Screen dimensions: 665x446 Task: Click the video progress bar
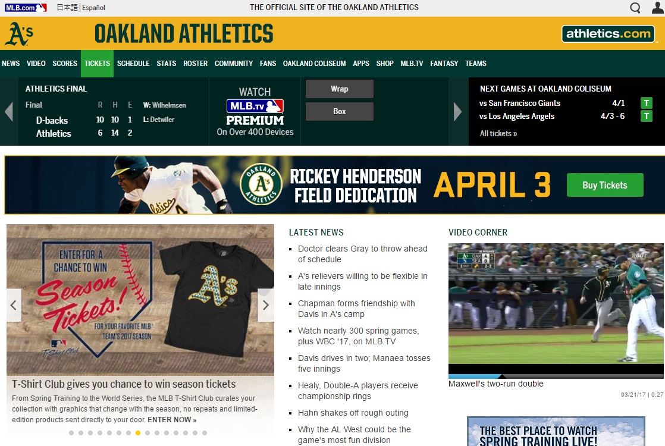point(556,376)
